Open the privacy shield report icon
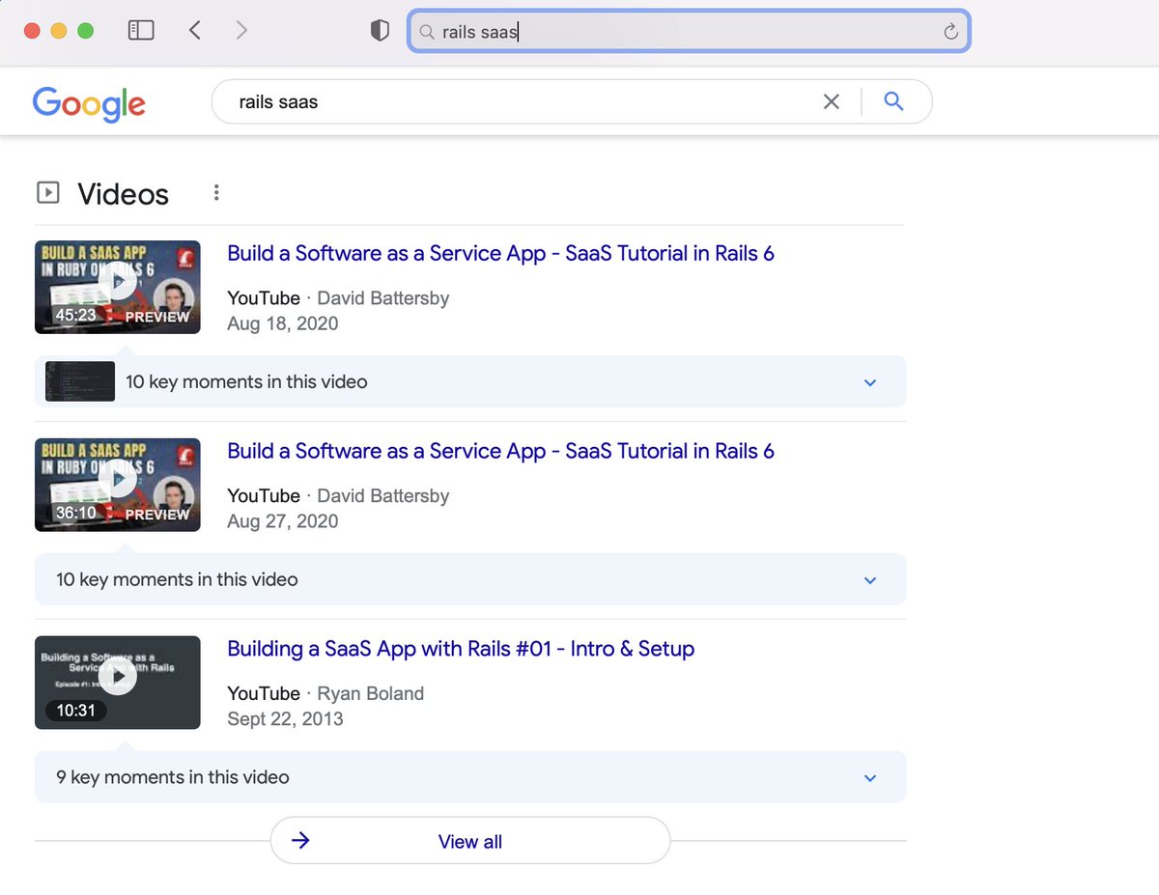Screen dimensions: 1159x895 coord(380,31)
